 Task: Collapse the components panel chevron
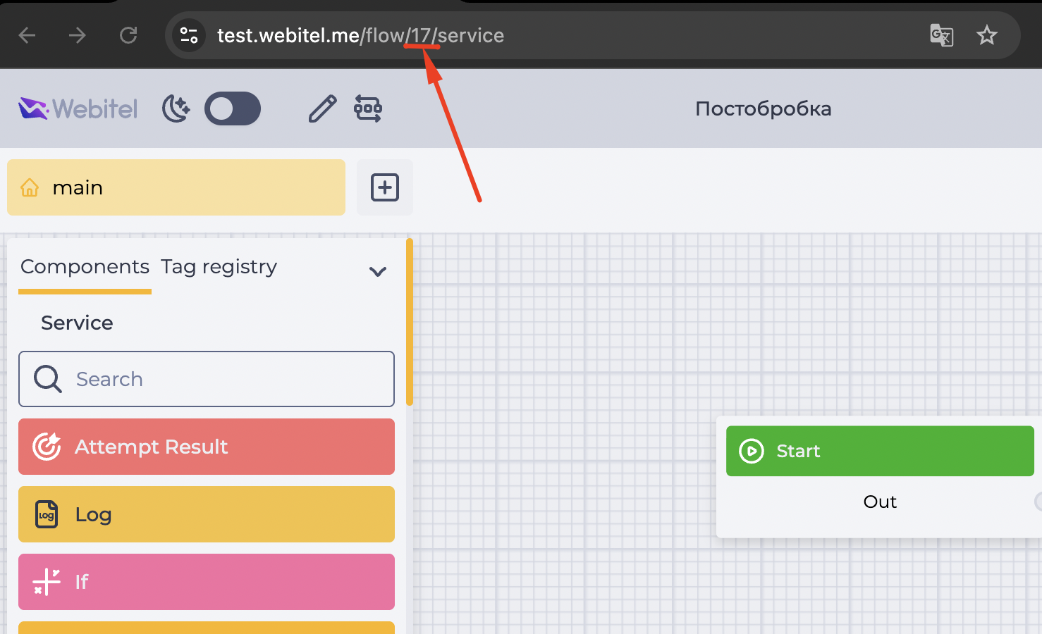coord(378,271)
